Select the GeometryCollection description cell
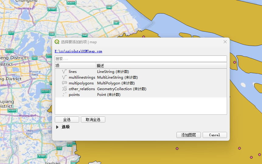Viewport: 262px width, 164px height. pos(121,89)
